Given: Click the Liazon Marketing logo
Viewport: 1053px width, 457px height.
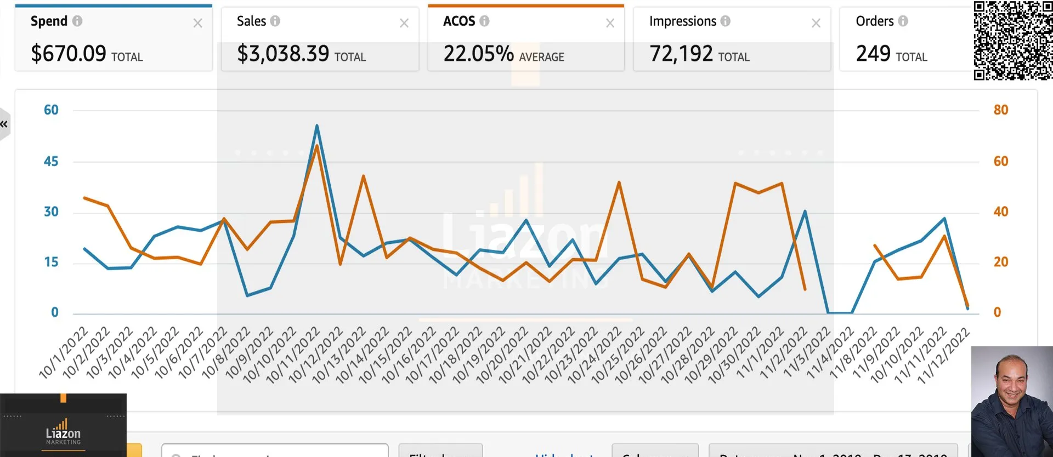Looking at the screenshot, I should click(63, 433).
